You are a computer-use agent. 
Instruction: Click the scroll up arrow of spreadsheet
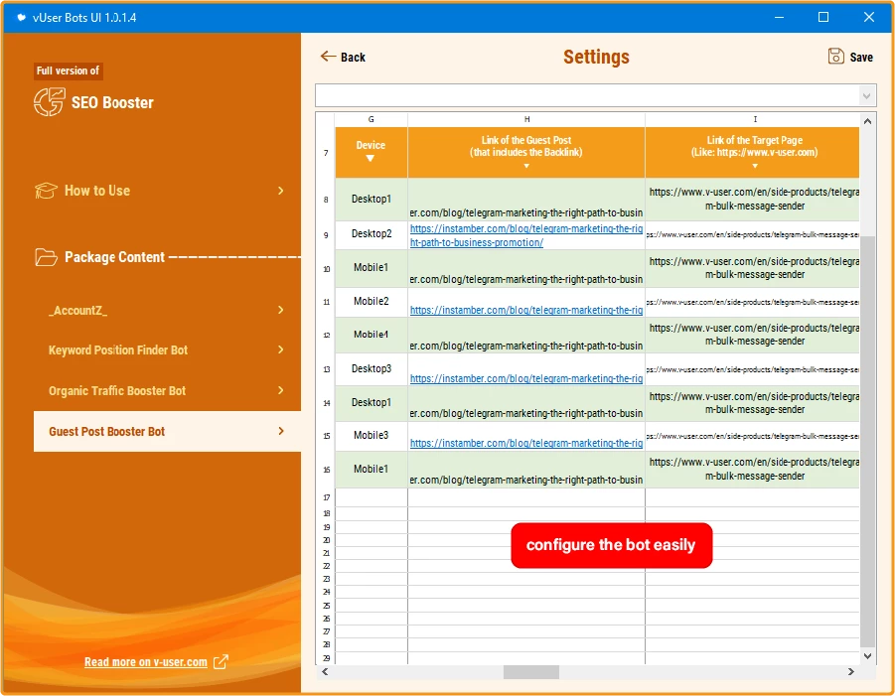[867, 121]
